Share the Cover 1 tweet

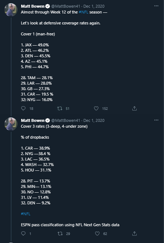(x=134, y=108)
